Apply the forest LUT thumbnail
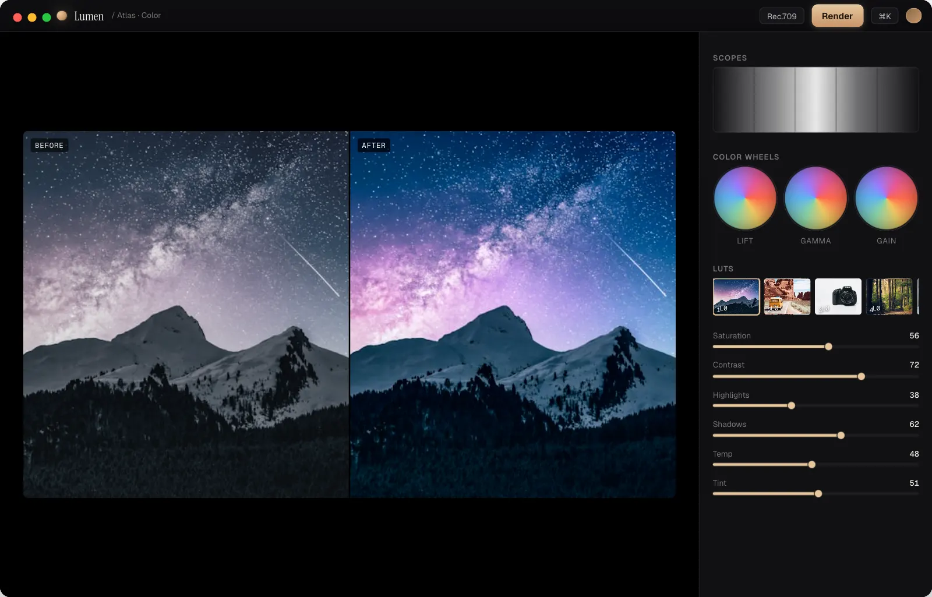The width and height of the screenshot is (932, 597). tap(889, 296)
